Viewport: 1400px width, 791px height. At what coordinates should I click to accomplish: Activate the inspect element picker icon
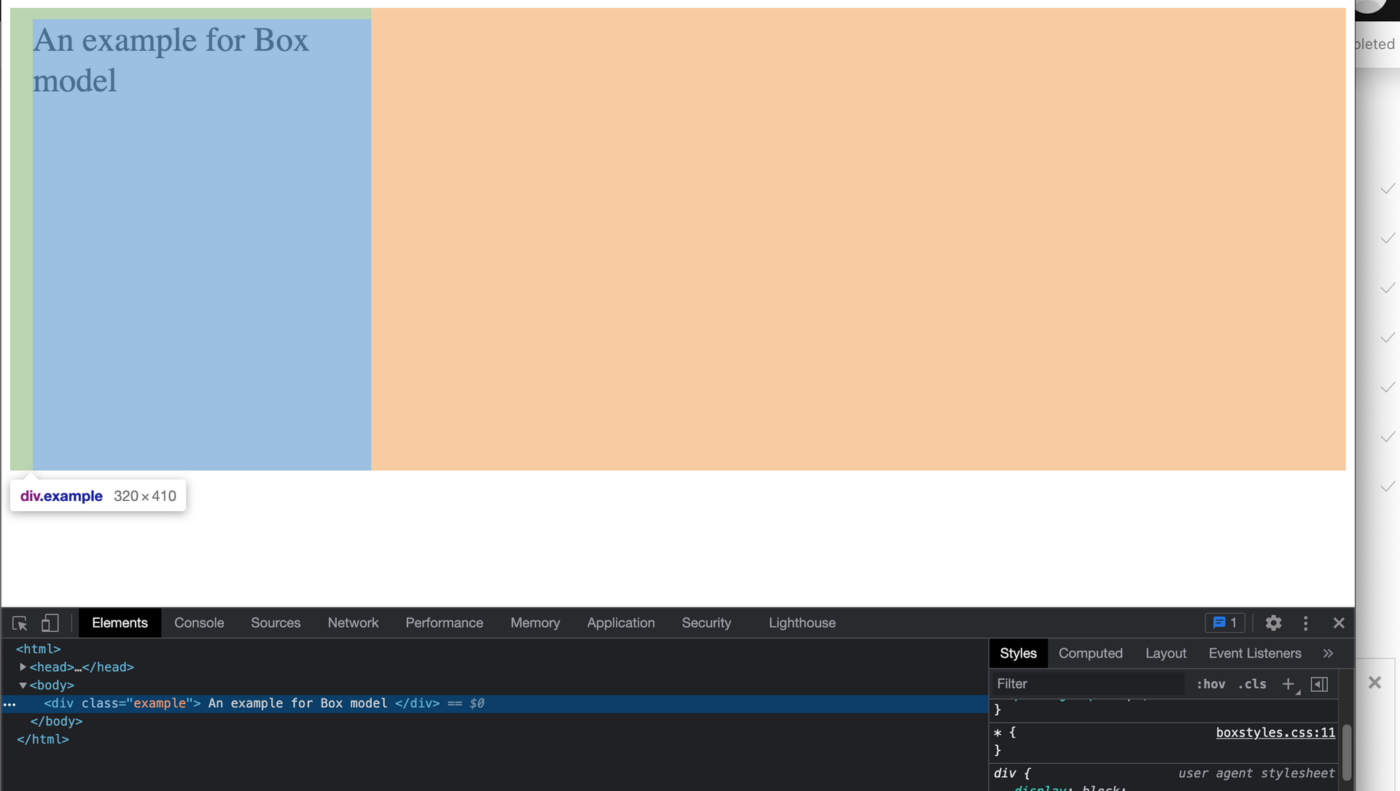tap(20, 623)
